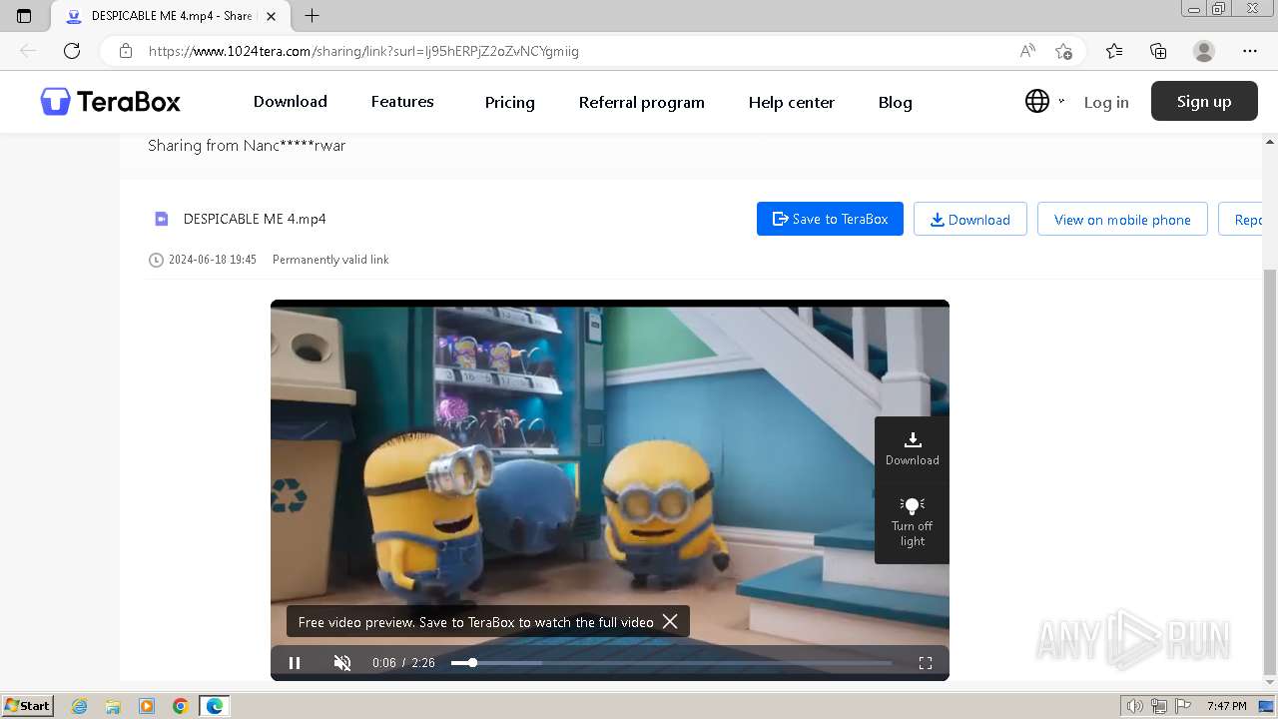Click the address bar URL
The image size is (1278, 719).
[363, 51]
